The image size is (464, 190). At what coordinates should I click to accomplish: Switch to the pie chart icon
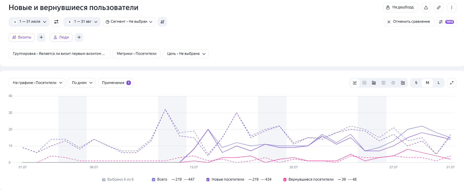click(x=393, y=83)
